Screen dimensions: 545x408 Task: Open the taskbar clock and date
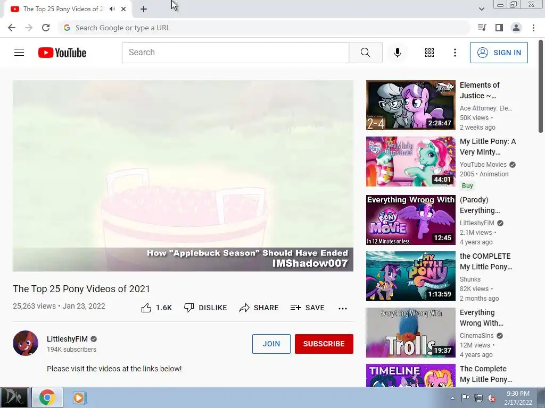tap(518, 398)
